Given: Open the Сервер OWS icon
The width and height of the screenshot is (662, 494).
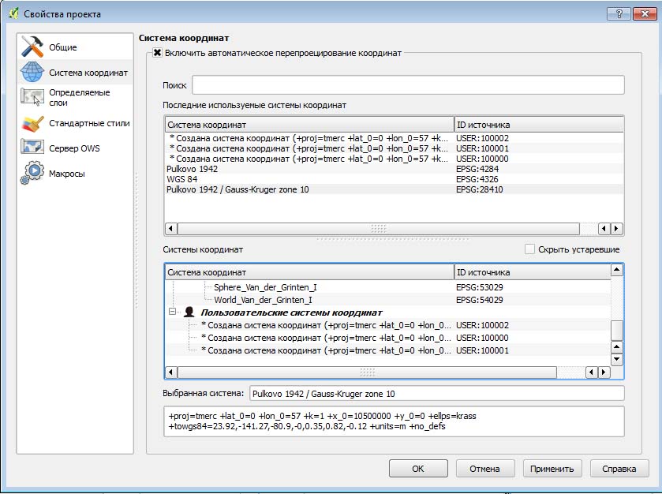Looking at the screenshot, I should tap(32, 148).
